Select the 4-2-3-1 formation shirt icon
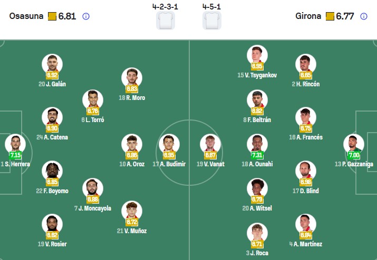 (x=166, y=20)
